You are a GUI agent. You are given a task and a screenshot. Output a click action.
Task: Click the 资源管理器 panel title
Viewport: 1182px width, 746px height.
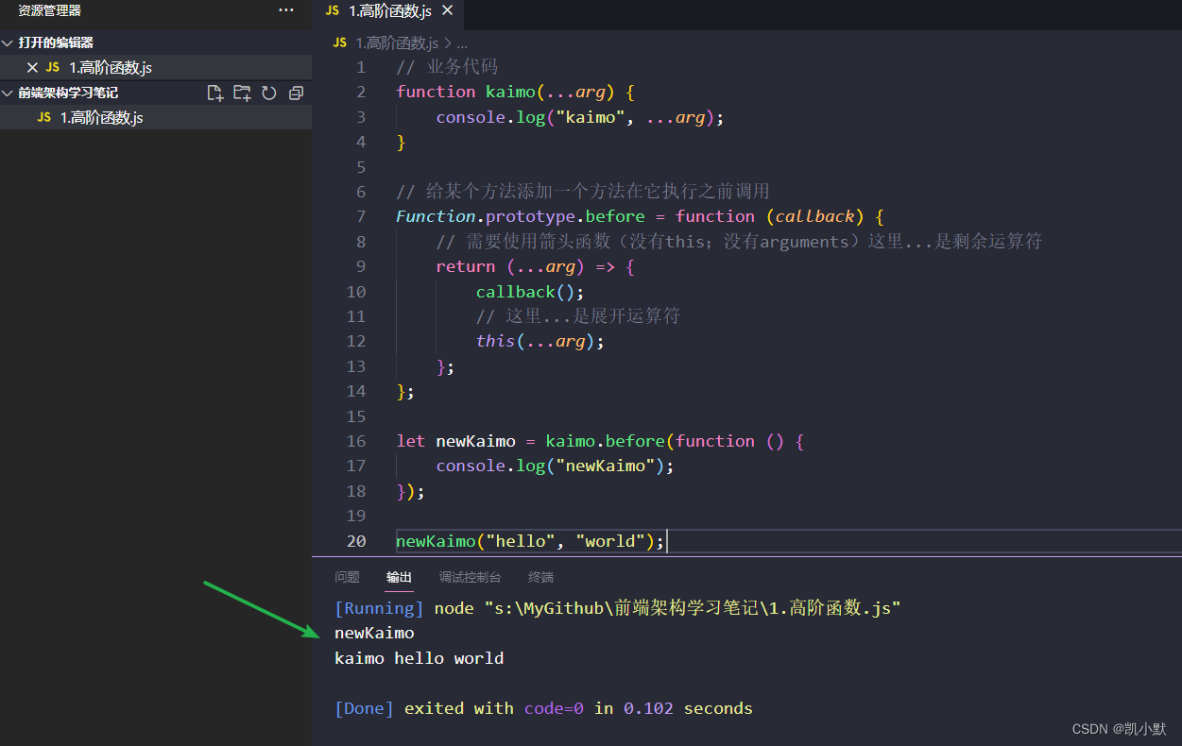point(49,10)
